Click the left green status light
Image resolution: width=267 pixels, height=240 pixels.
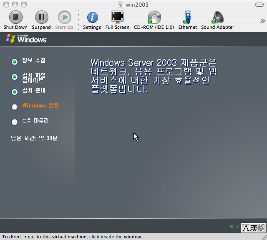(x=231, y=226)
